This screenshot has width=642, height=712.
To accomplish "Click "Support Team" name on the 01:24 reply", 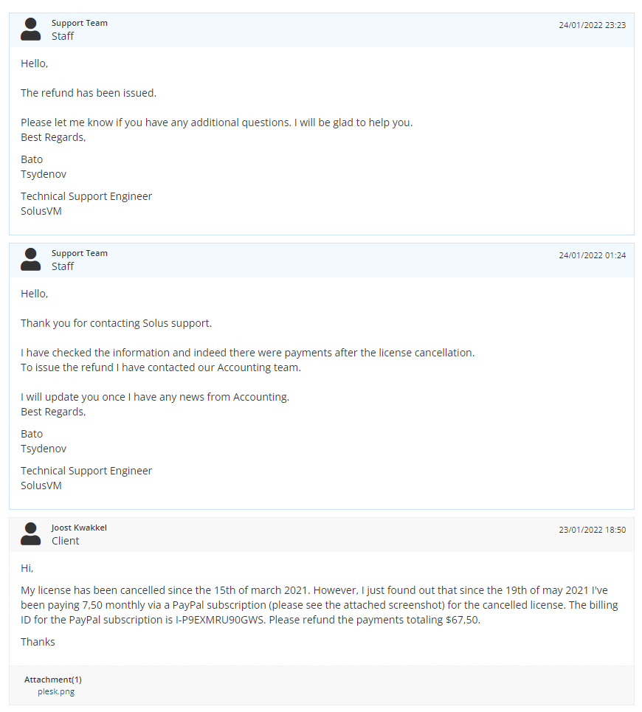I will pos(80,253).
